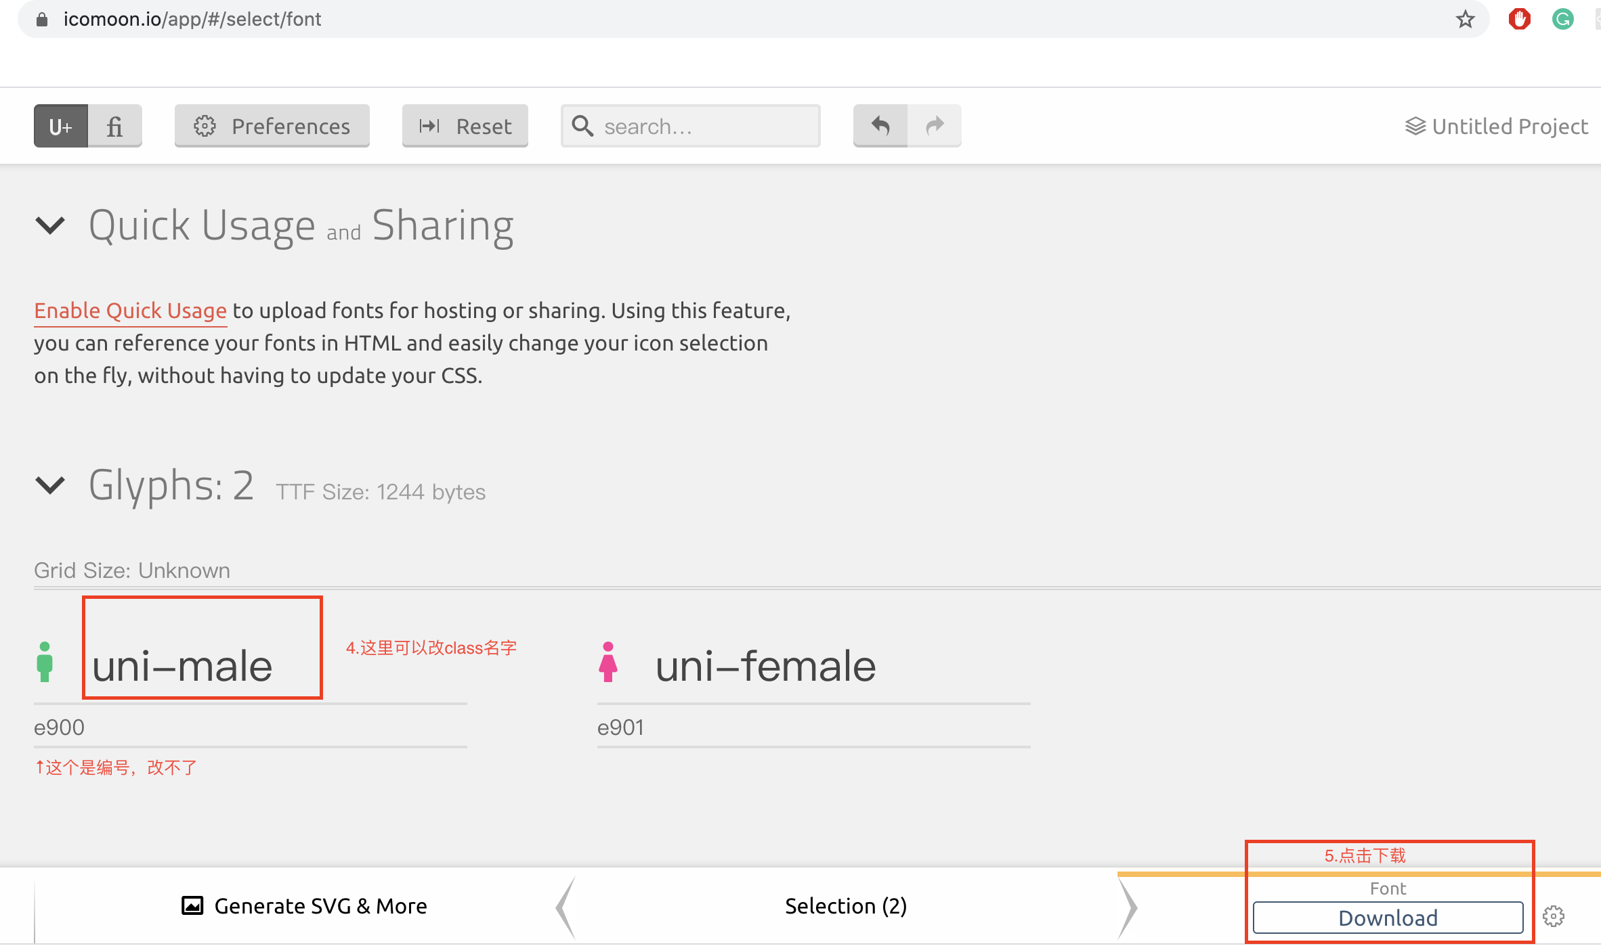
Task: Toggle Unicode code point mode with U+
Action: [x=60, y=126]
